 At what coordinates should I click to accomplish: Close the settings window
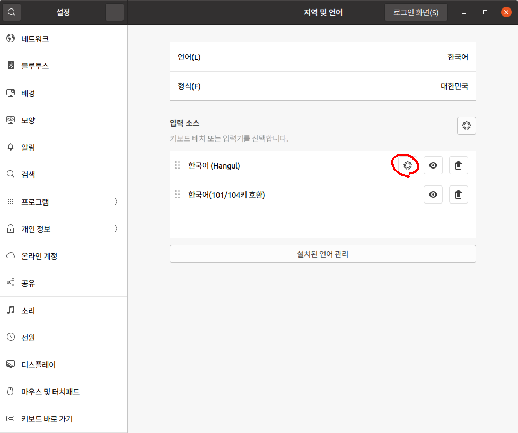point(506,12)
